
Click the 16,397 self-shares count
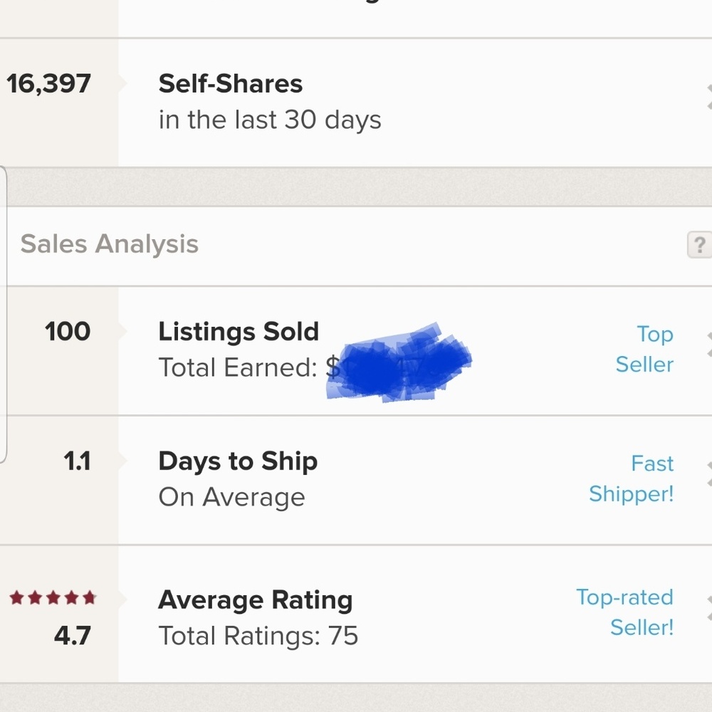click(x=48, y=84)
